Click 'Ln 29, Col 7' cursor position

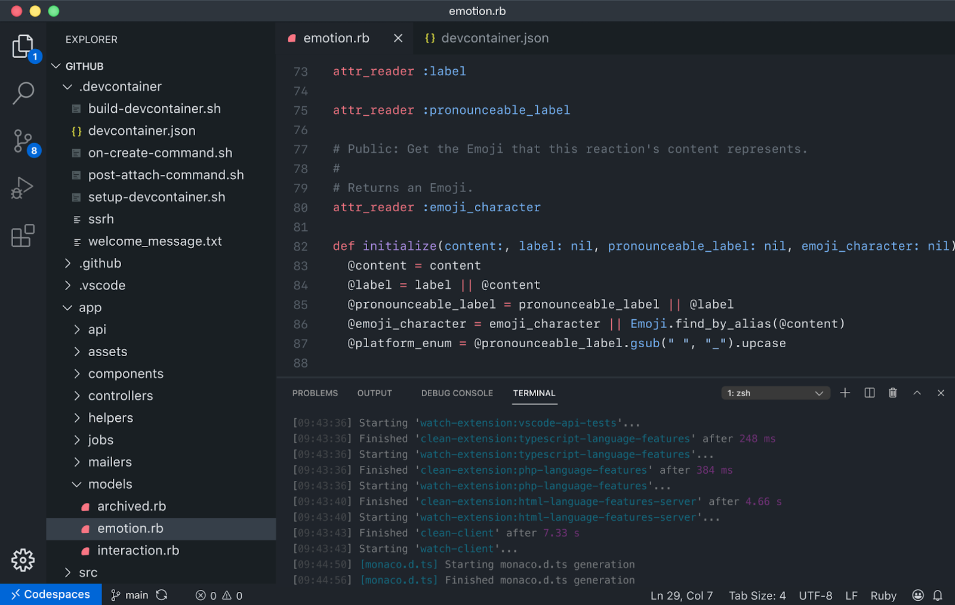(x=682, y=595)
